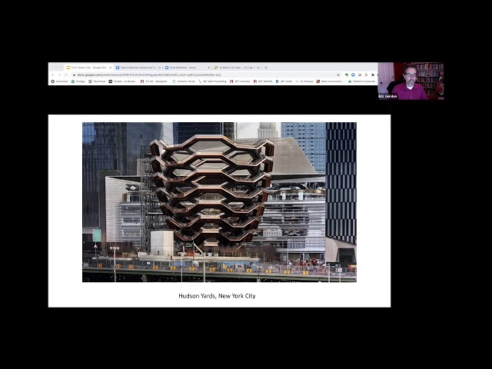Open the blue Zoom extension icon
492x369 pixels.
pos(353,75)
